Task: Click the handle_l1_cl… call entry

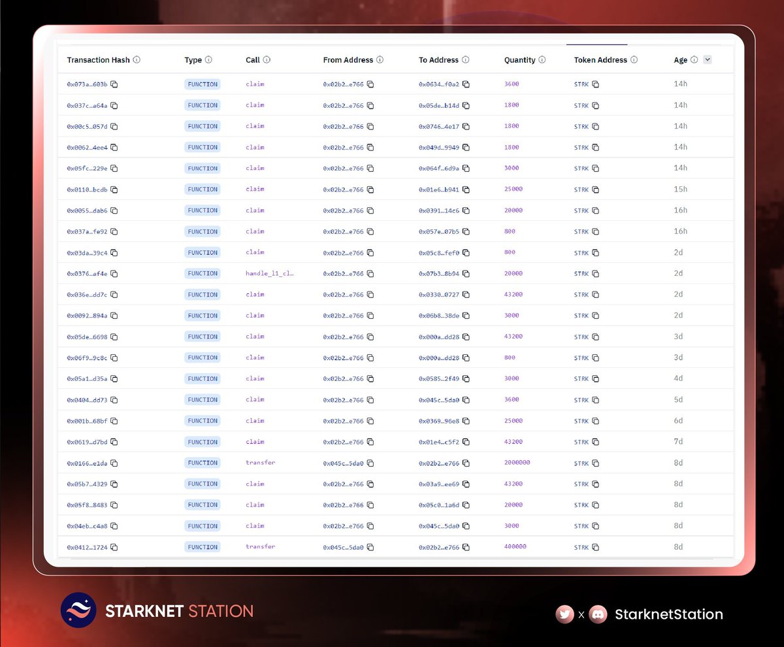Action: point(270,273)
